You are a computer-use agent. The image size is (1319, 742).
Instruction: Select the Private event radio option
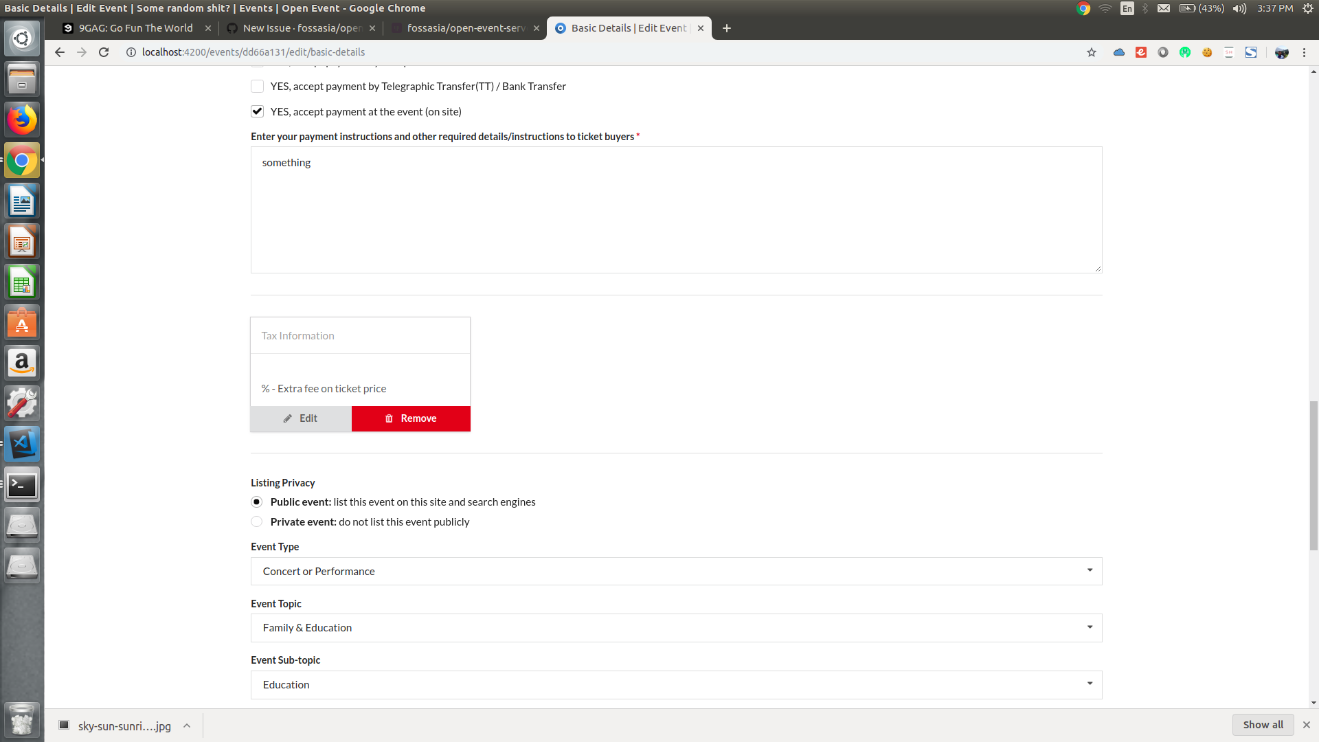[257, 521]
